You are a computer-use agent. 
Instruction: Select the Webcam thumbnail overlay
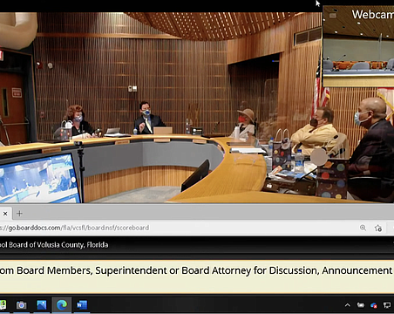coord(358,46)
